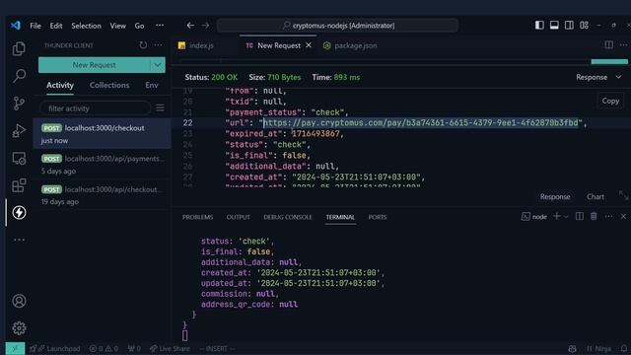Click Live Share in status bar
The image size is (631, 355).
coord(170,348)
